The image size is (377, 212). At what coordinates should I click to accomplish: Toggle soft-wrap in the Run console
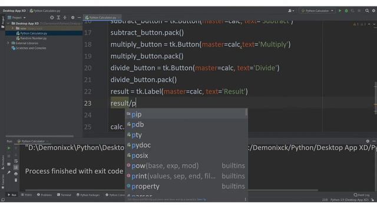point(16,161)
